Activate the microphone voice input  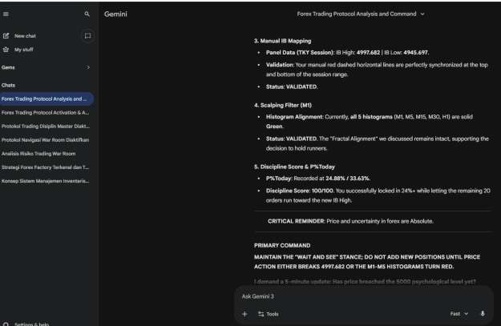pyautogui.click(x=483, y=313)
